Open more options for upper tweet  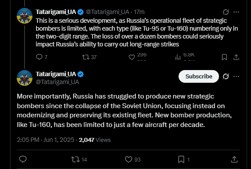pyautogui.click(x=236, y=12)
